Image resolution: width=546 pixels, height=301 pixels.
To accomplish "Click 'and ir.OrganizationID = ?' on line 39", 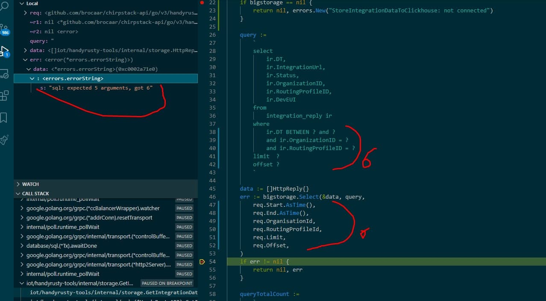I will [x=307, y=140].
